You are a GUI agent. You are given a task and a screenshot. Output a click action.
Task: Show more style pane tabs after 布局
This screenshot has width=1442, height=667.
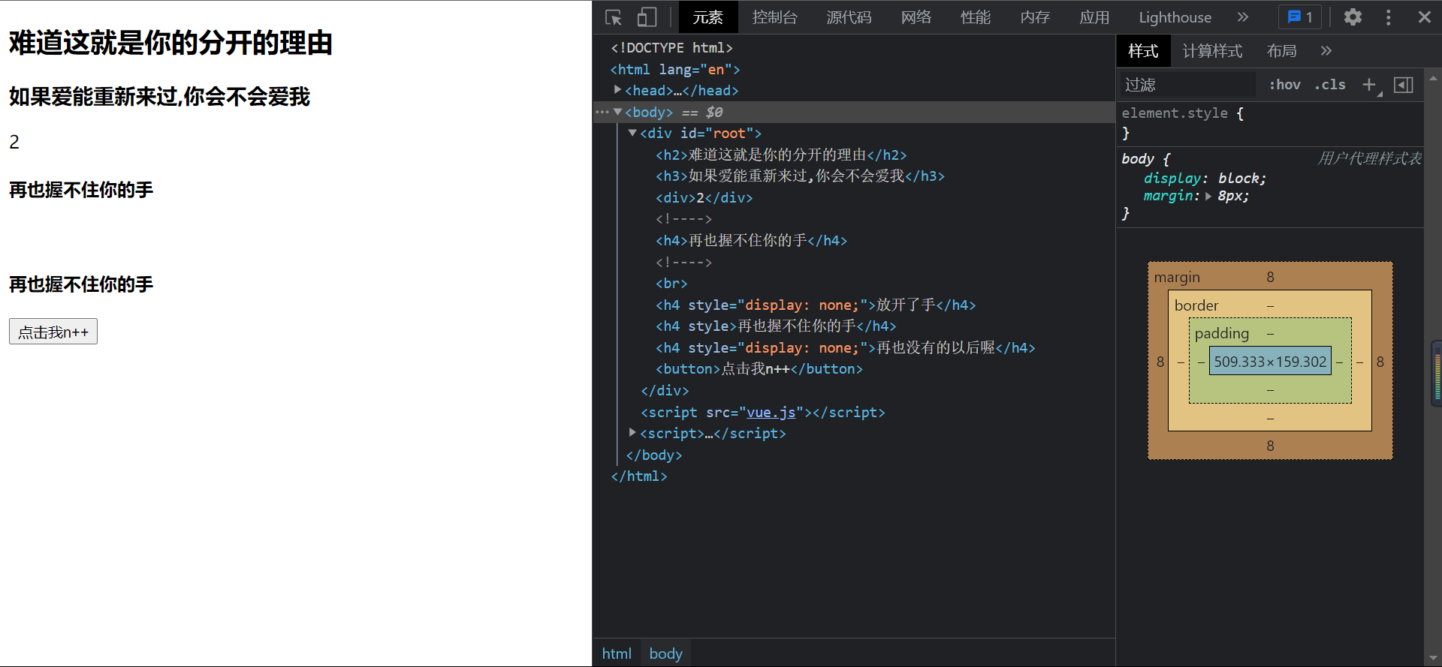(x=1326, y=51)
